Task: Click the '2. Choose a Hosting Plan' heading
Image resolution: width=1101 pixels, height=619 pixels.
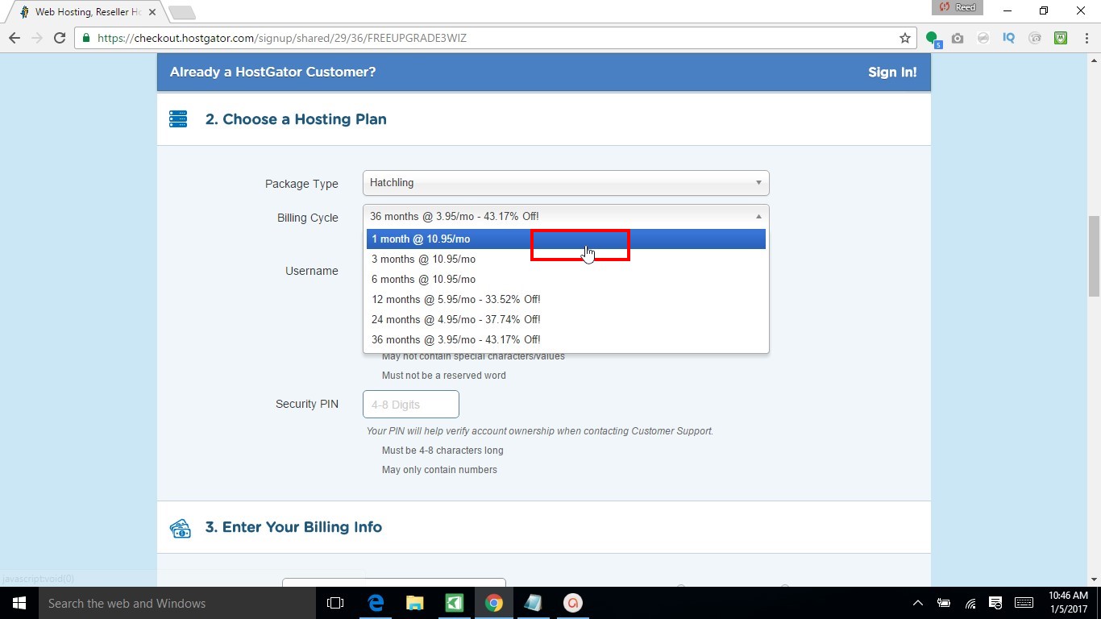Action: point(296,119)
